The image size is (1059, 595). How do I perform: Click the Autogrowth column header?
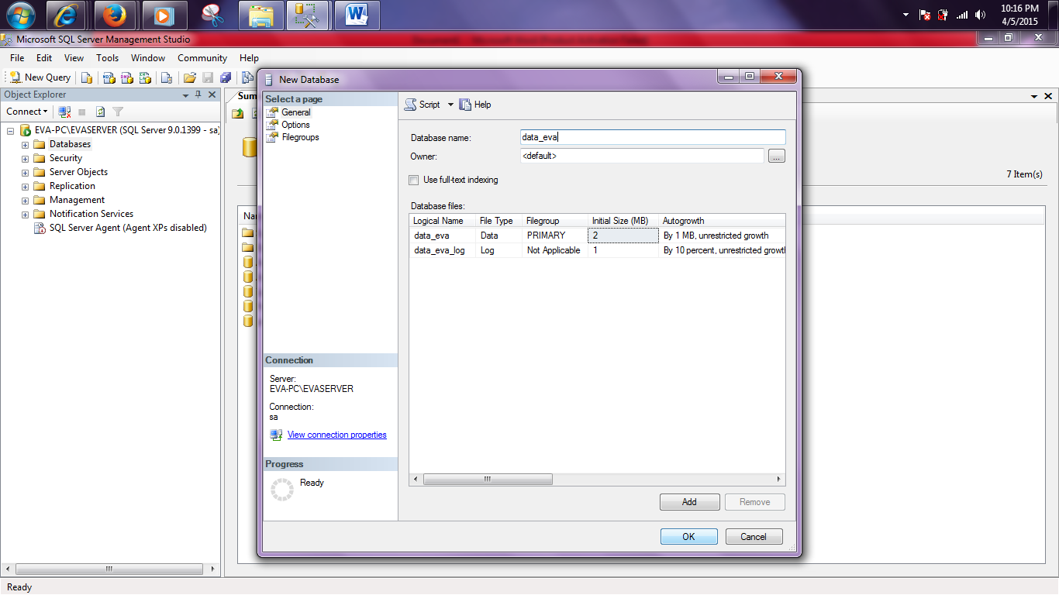pos(723,221)
